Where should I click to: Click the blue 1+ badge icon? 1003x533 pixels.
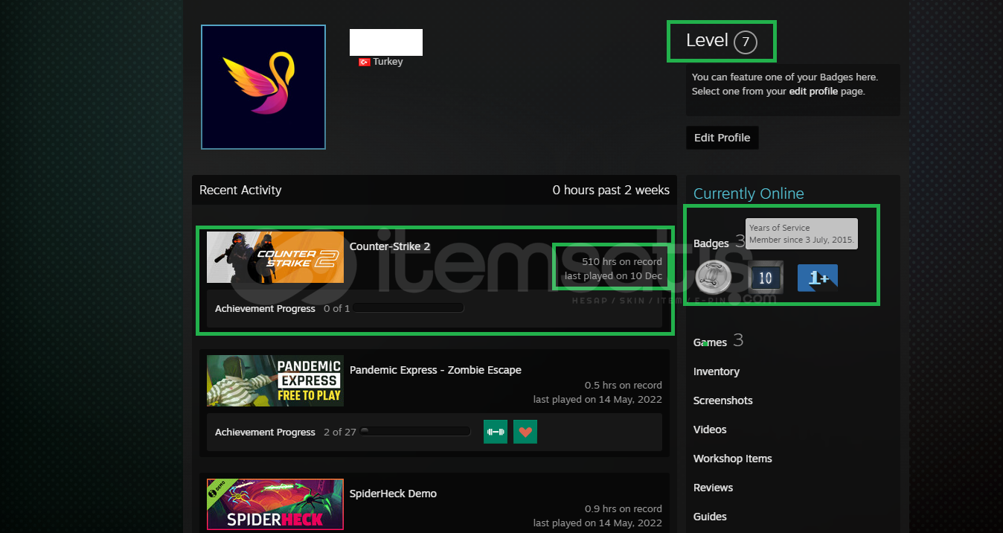tap(817, 278)
